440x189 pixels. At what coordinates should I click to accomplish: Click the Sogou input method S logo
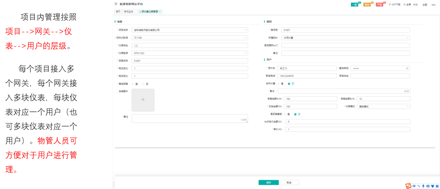[408, 185]
